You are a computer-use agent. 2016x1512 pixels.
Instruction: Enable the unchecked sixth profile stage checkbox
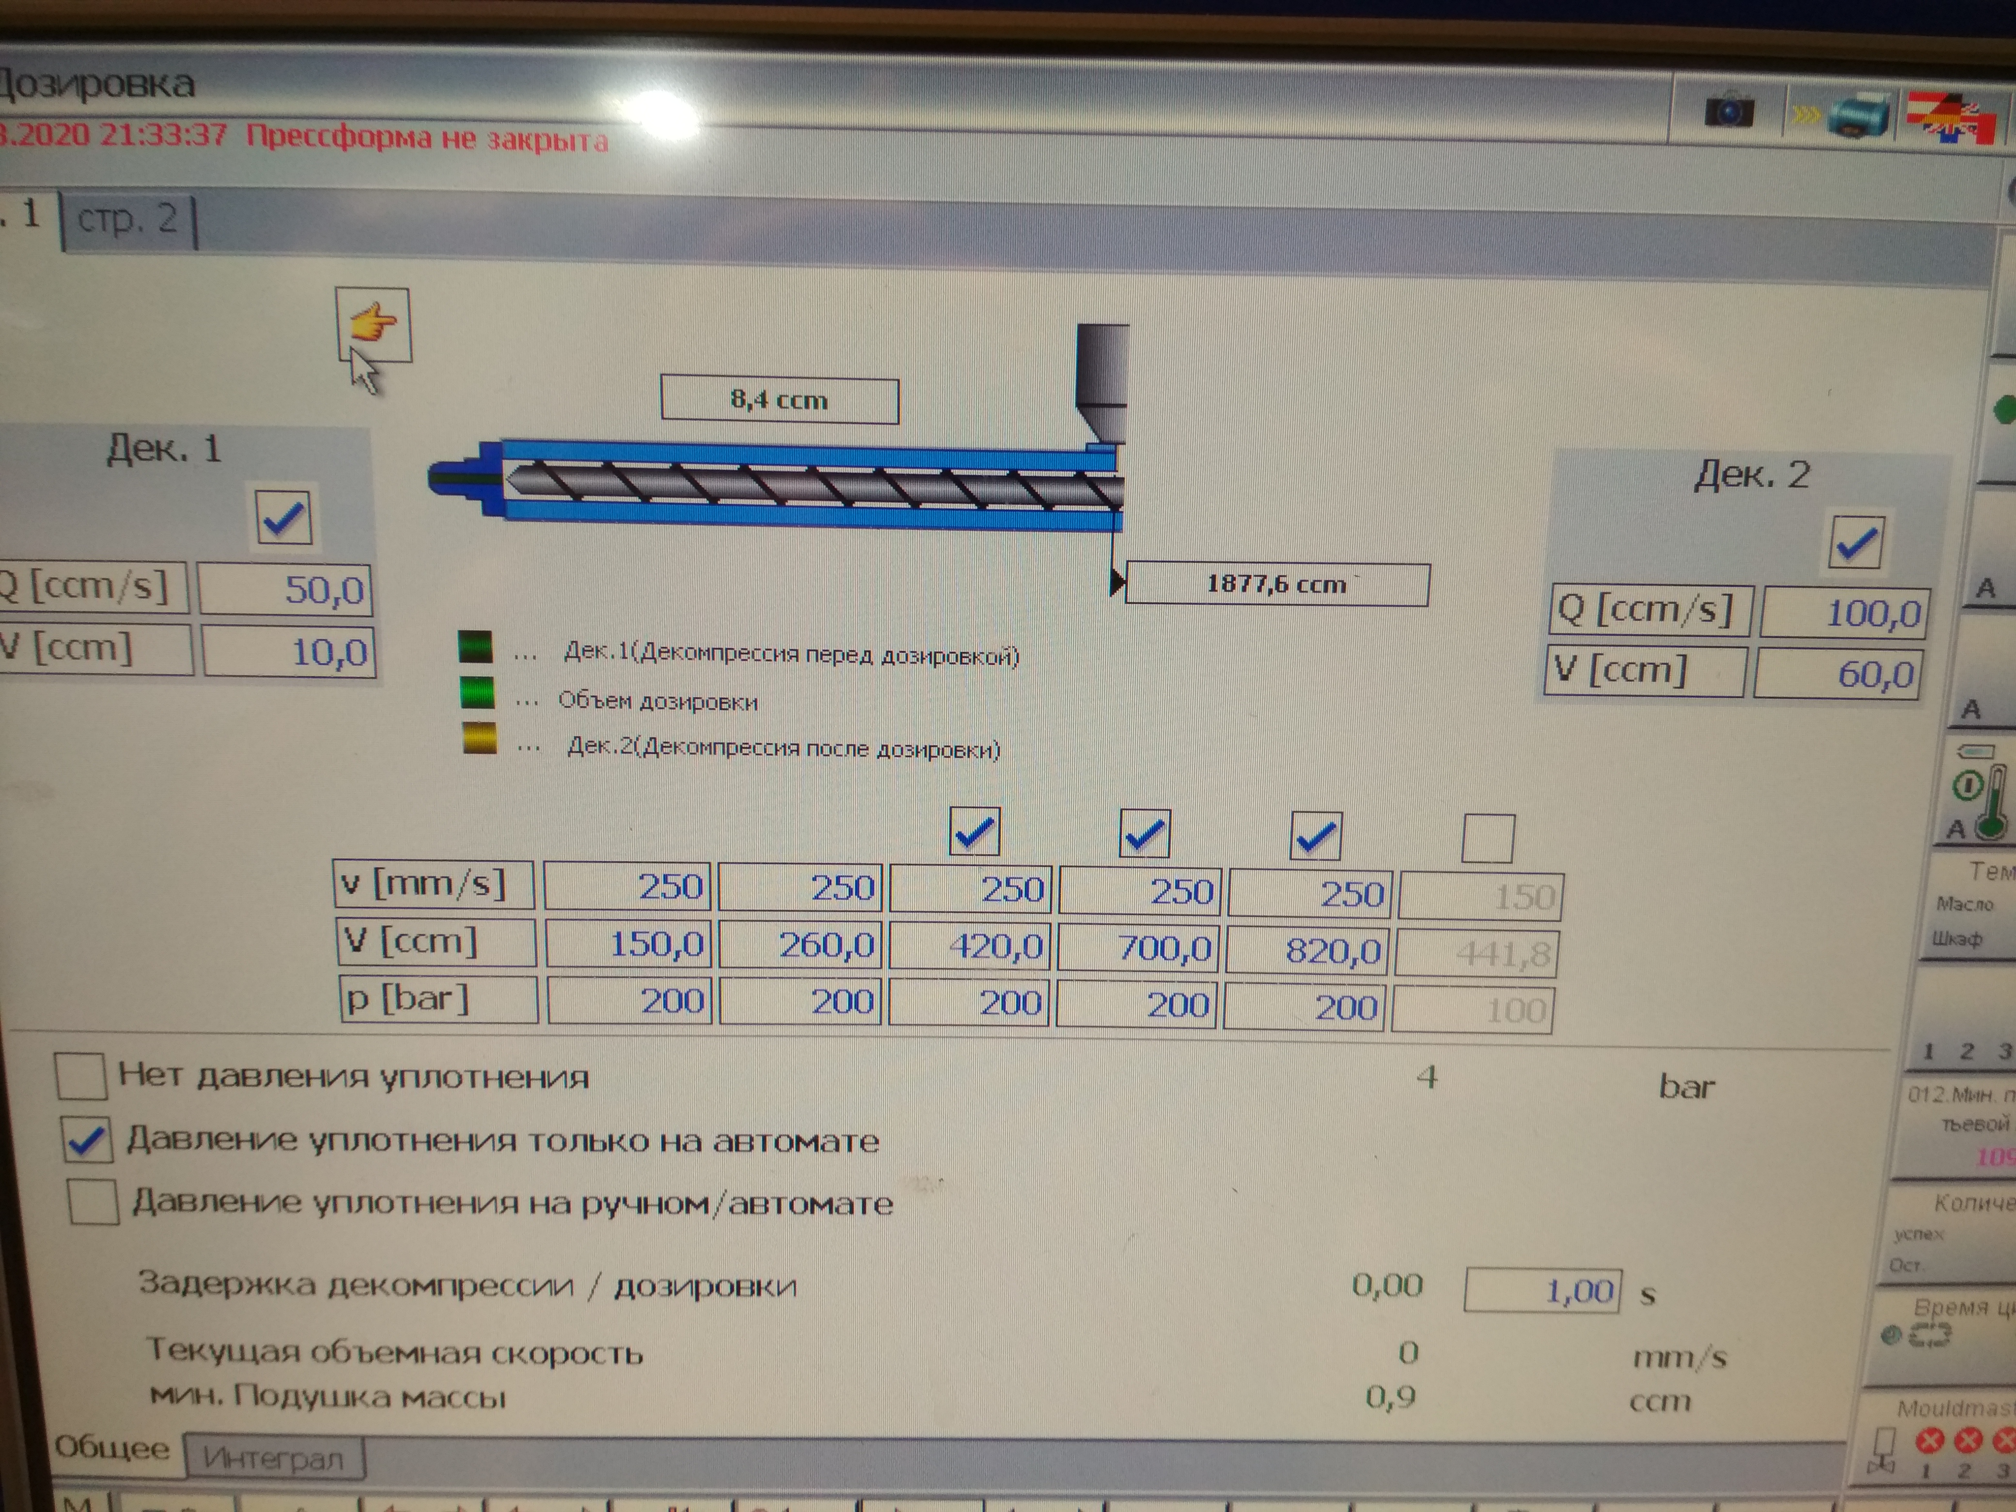click(1487, 838)
